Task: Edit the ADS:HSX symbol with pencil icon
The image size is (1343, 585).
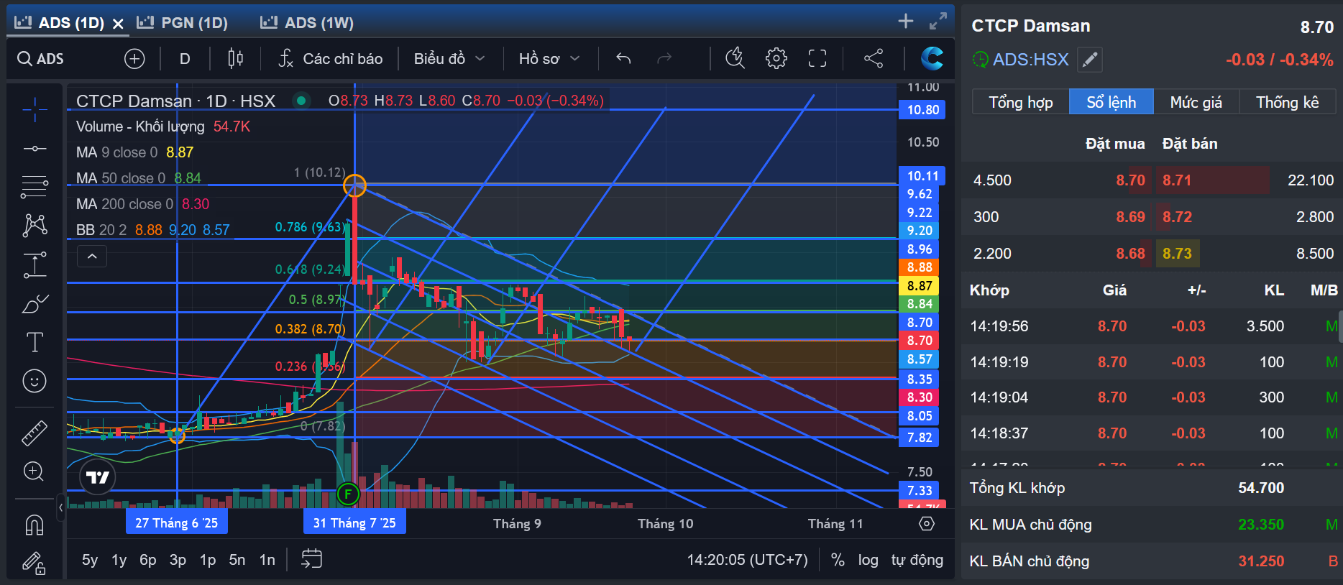Action: (1090, 60)
